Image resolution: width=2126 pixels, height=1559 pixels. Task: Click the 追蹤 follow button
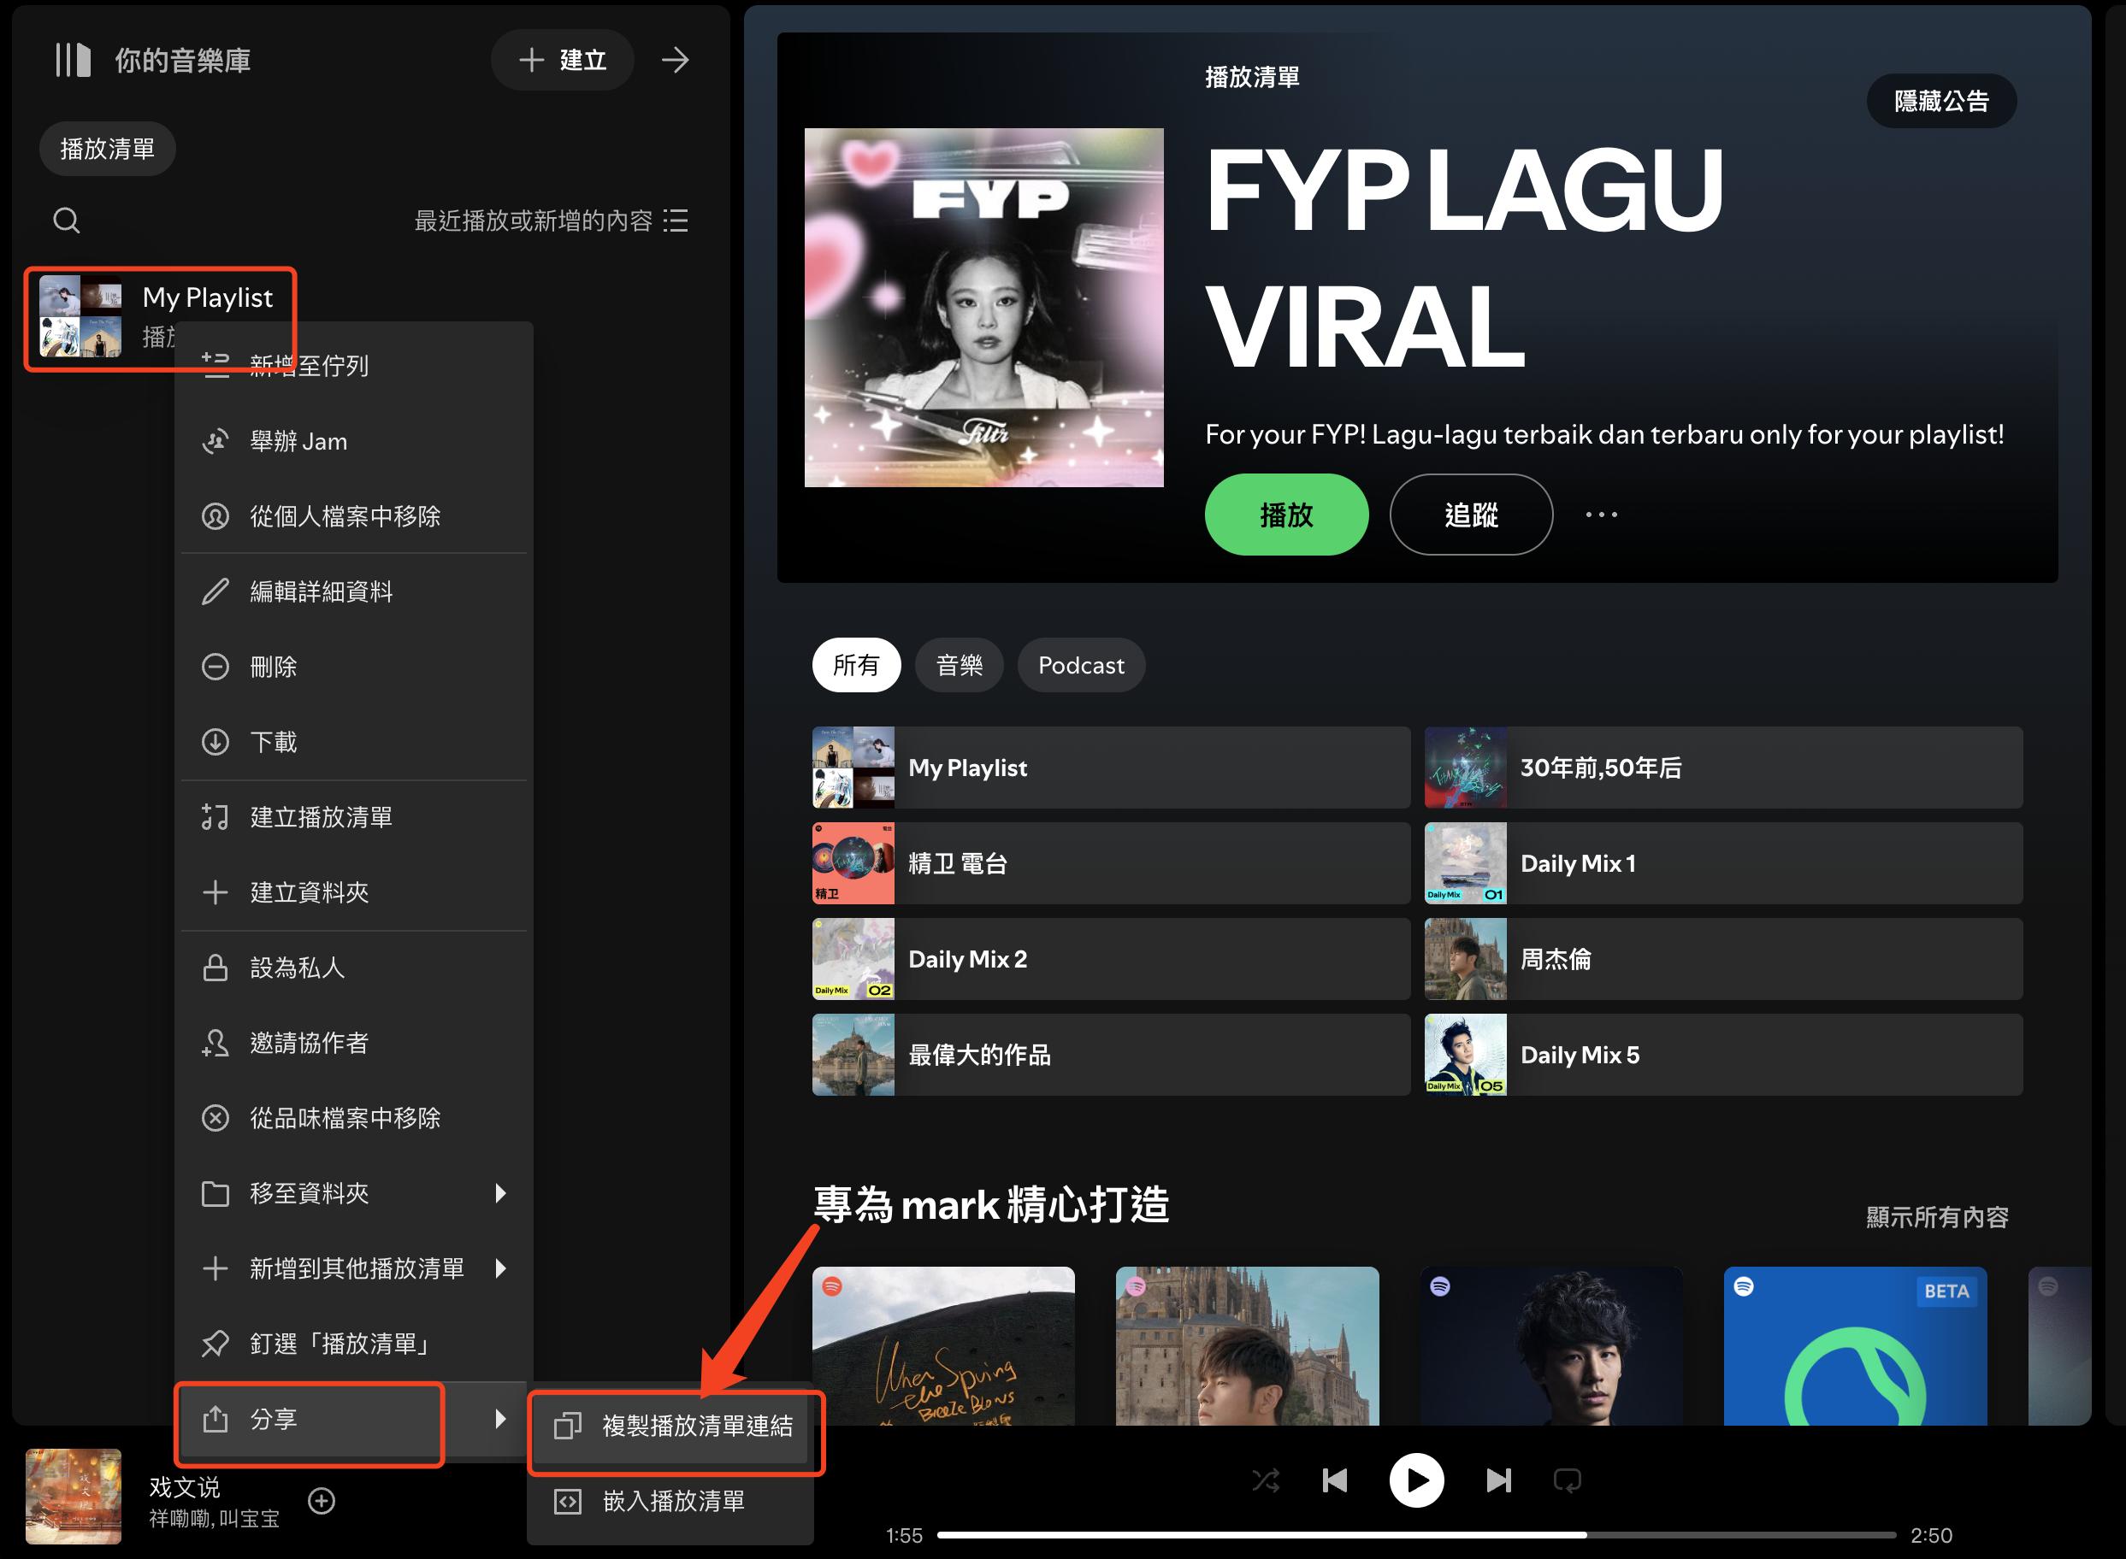click(x=1471, y=515)
